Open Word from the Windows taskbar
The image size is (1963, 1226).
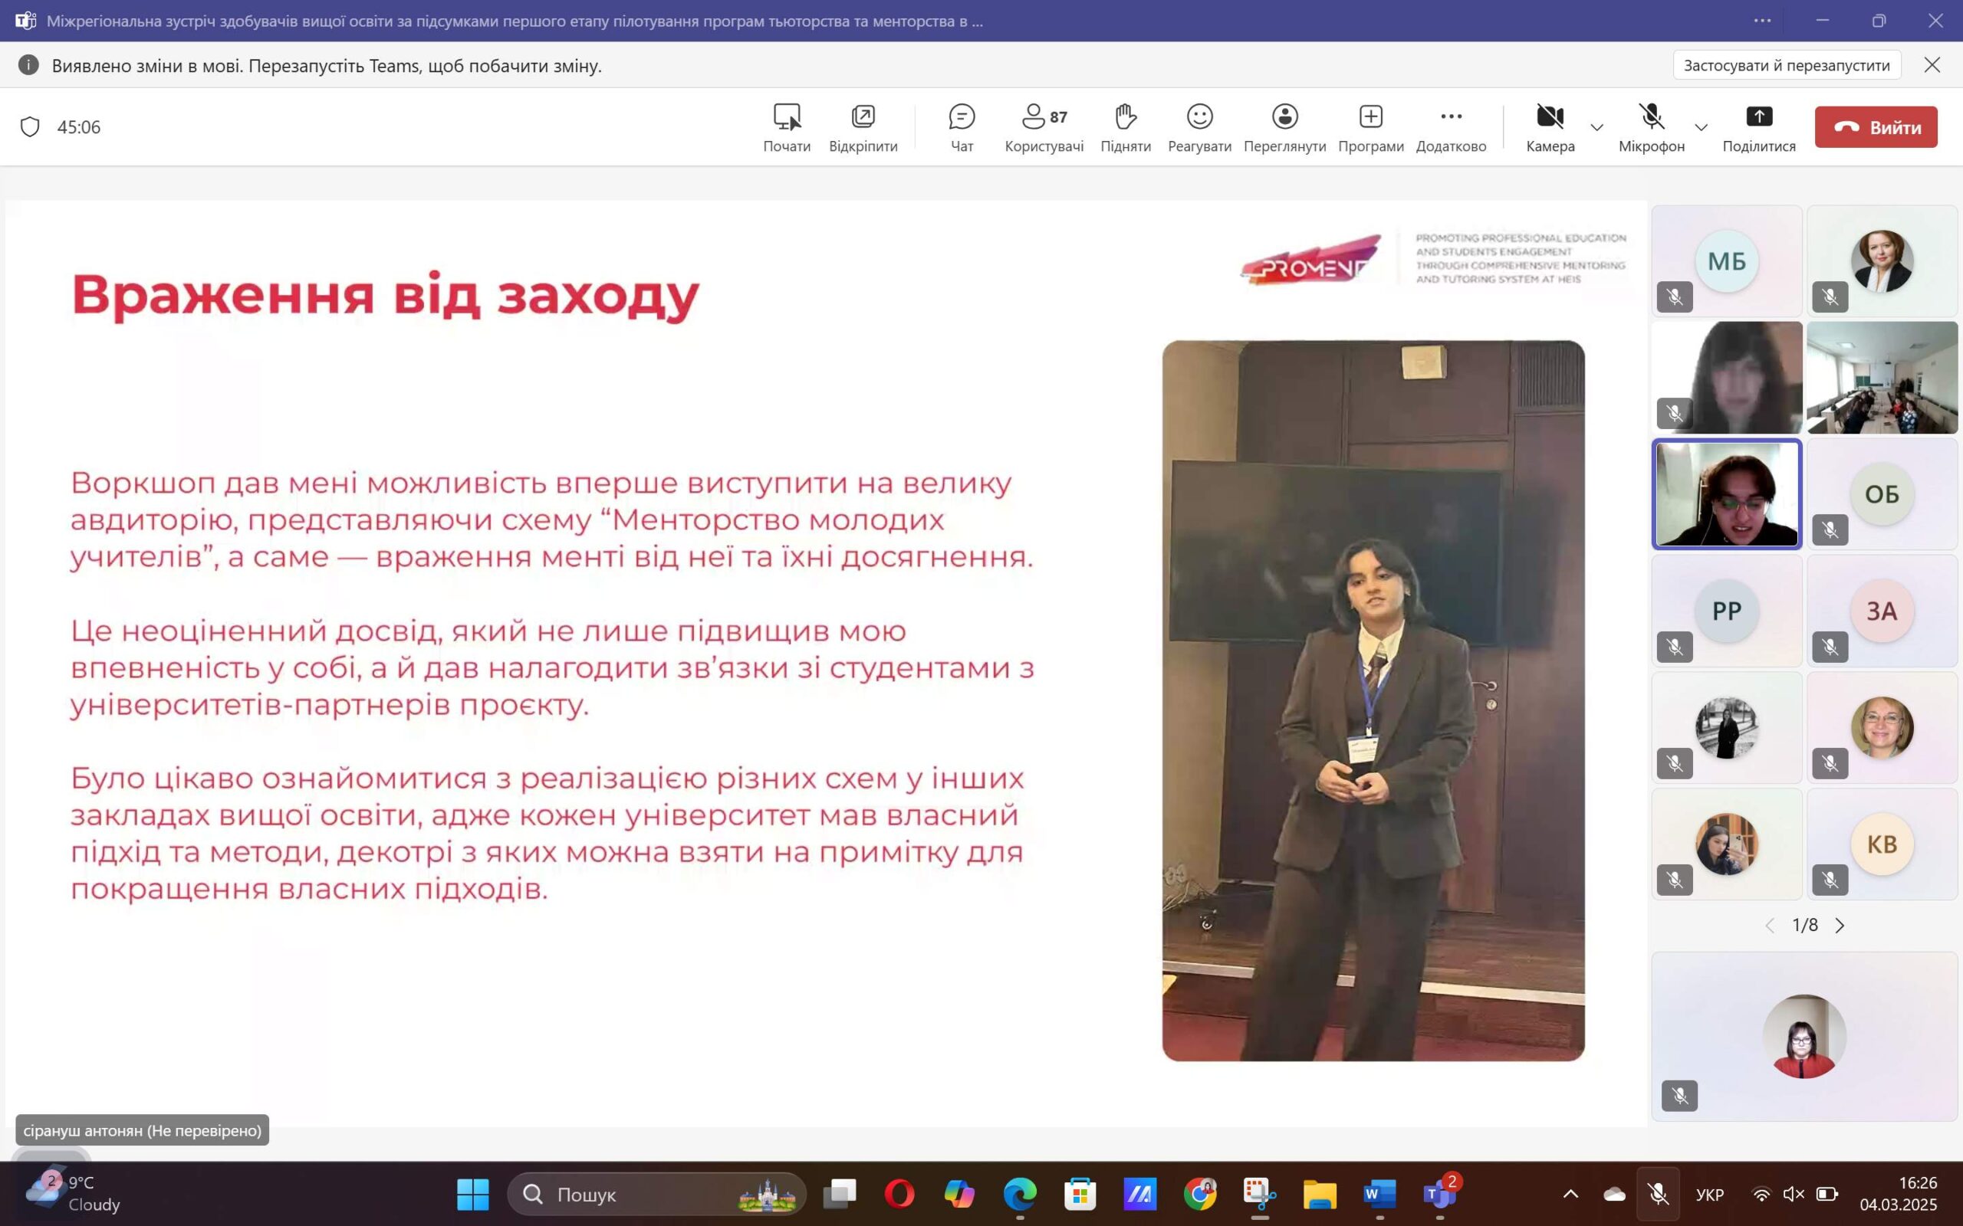coord(1379,1194)
